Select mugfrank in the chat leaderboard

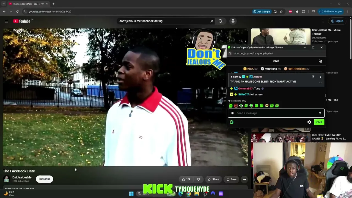click(271, 69)
